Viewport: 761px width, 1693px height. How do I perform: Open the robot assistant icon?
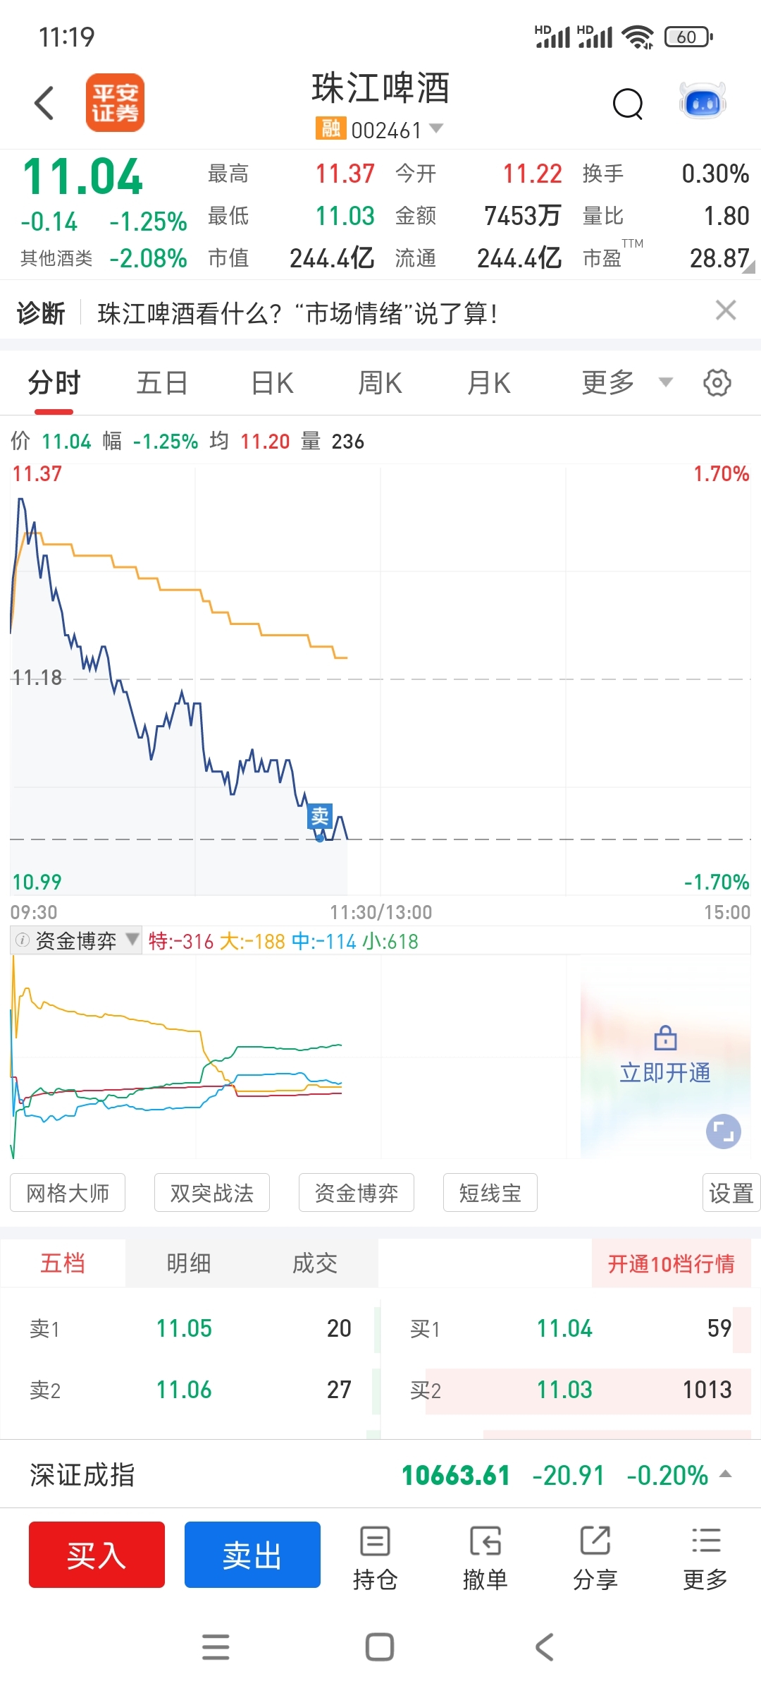703,102
